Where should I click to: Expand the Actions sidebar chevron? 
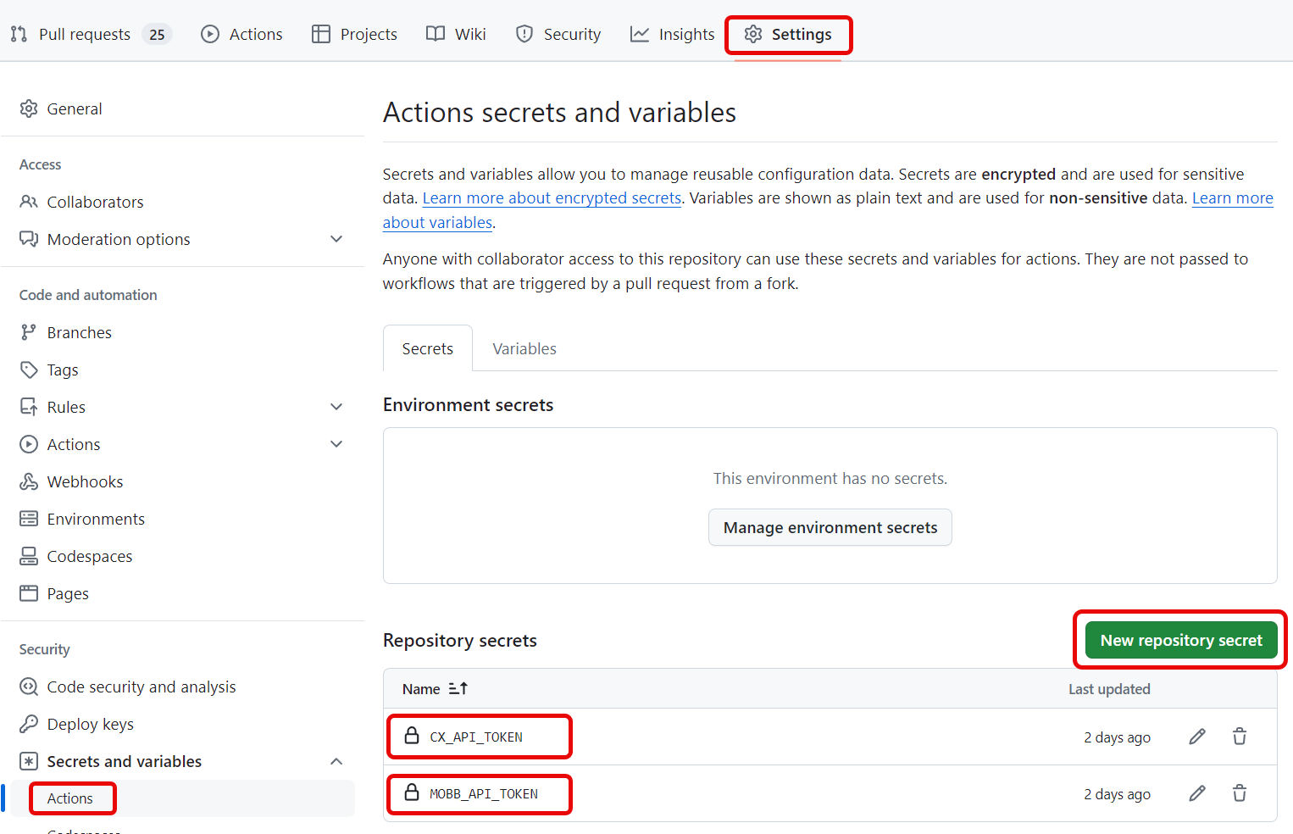point(336,444)
